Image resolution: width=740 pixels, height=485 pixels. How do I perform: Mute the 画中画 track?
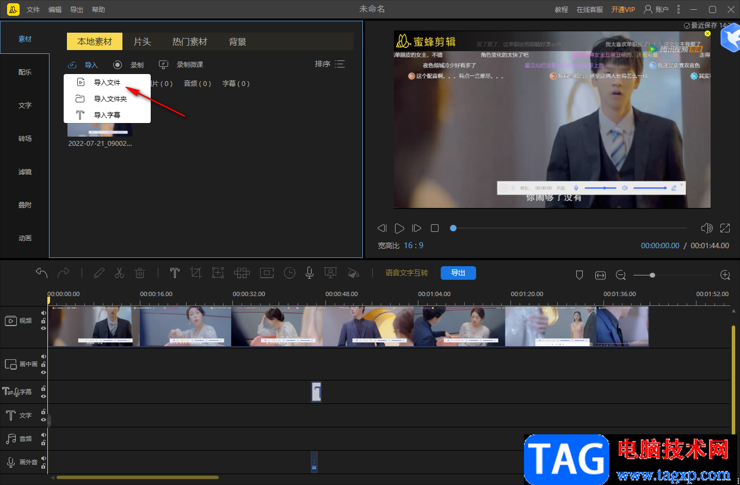coord(44,357)
